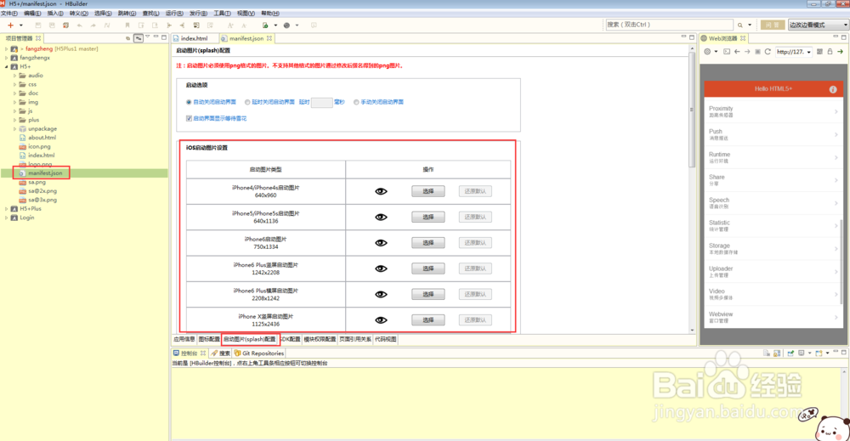
Task: Click the dark round device run icon in toolbar
Action: [x=286, y=25]
